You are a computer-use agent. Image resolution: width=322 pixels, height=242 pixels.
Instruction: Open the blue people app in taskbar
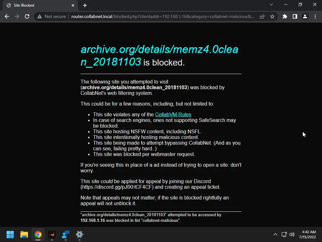click(x=66, y=234)
